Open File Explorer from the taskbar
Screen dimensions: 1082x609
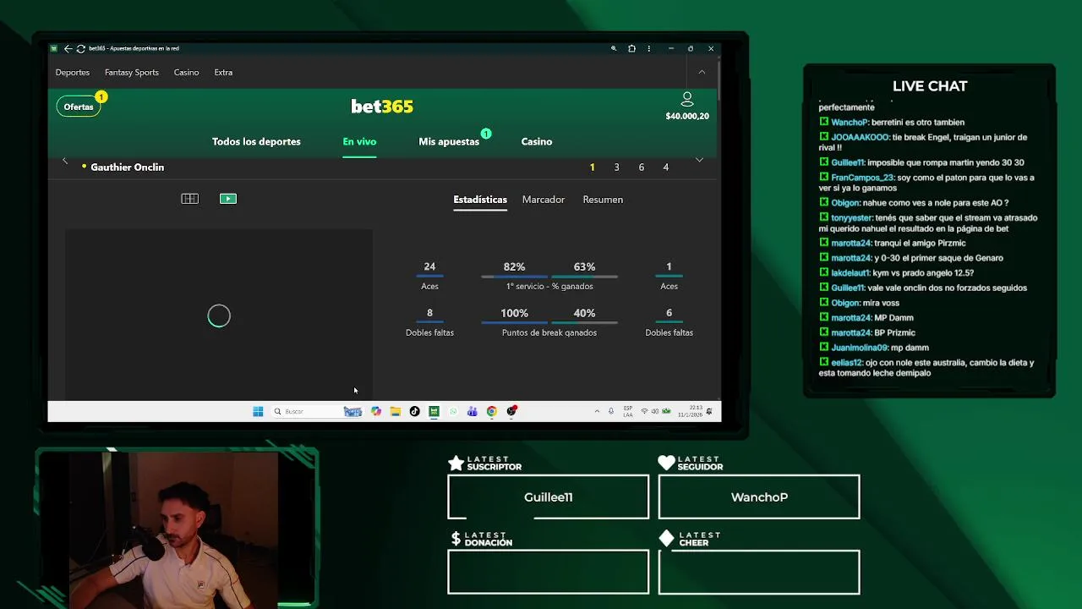[x=395, y=411]
